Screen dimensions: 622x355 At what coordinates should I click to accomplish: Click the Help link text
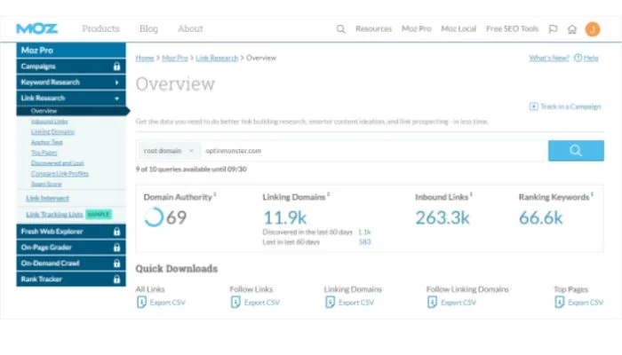pos(591,58)
